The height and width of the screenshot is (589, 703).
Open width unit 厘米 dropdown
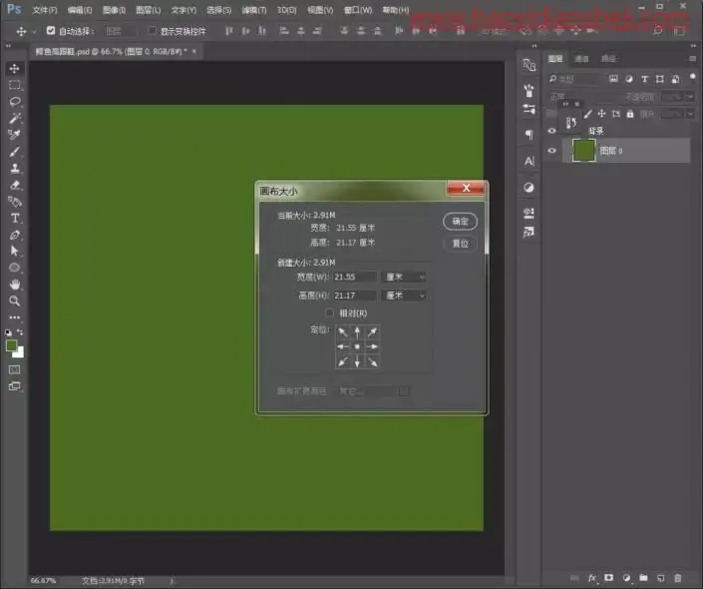point(404,277)
